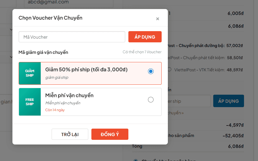The height and width of the screenshot is (161, 258).
Task: Click the FREE SHIP voucher badge
Action: coord(30,102)
